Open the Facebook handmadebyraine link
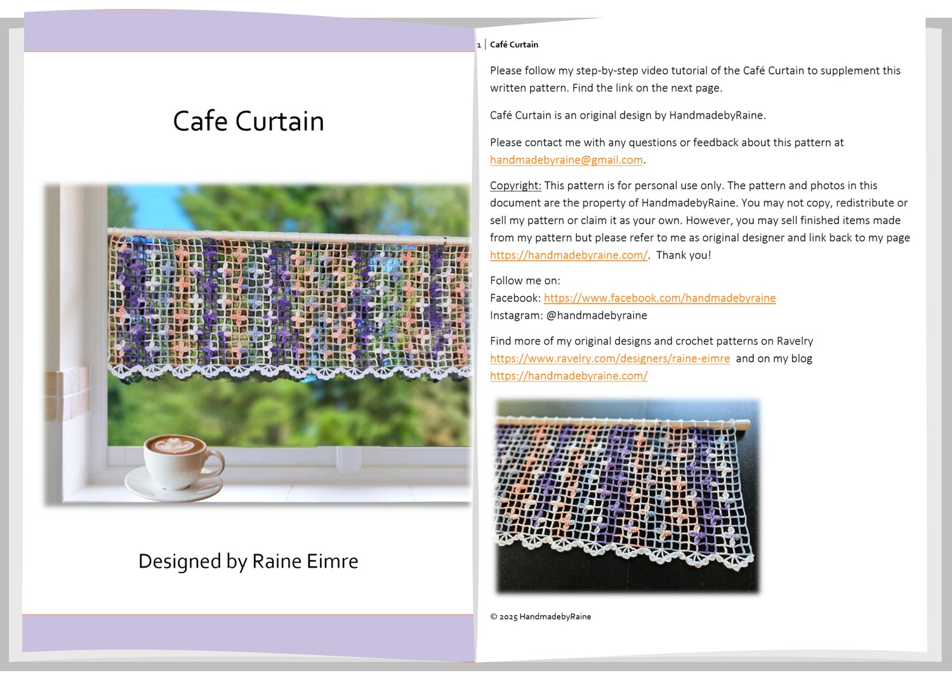Viewport: 952px width, 680px height. (x=659, y=298)
